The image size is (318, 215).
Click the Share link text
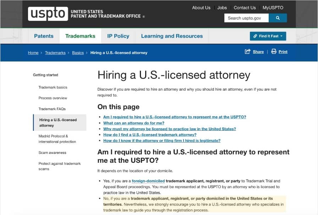point(258,52)
